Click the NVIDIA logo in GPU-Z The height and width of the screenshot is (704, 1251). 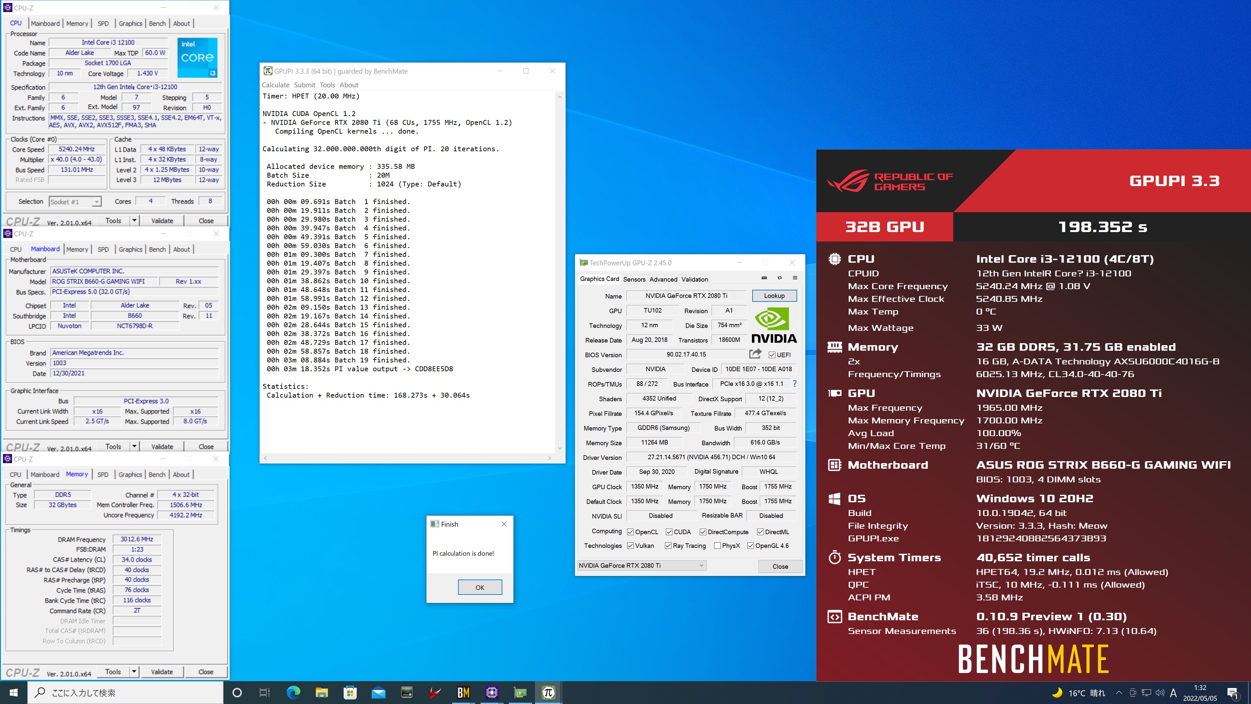[x=774, y=326]
